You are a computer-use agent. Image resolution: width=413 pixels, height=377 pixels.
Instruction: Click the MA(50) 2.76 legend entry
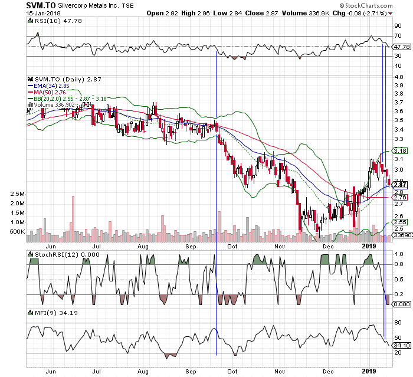tap(50, 93)
